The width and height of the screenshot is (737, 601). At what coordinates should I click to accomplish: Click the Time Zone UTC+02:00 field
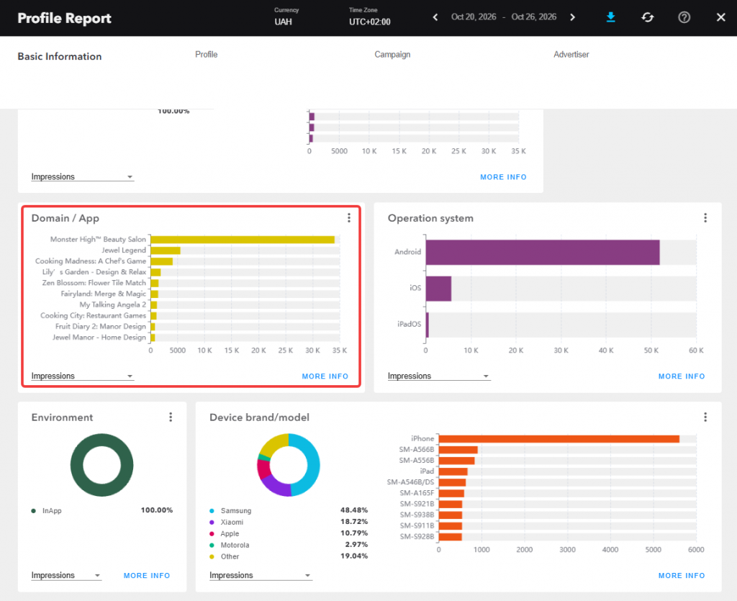tap(369, 17)
